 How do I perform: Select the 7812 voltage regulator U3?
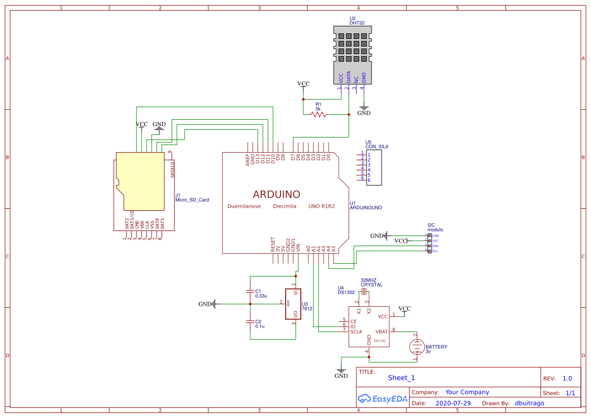tap(293, 304)
